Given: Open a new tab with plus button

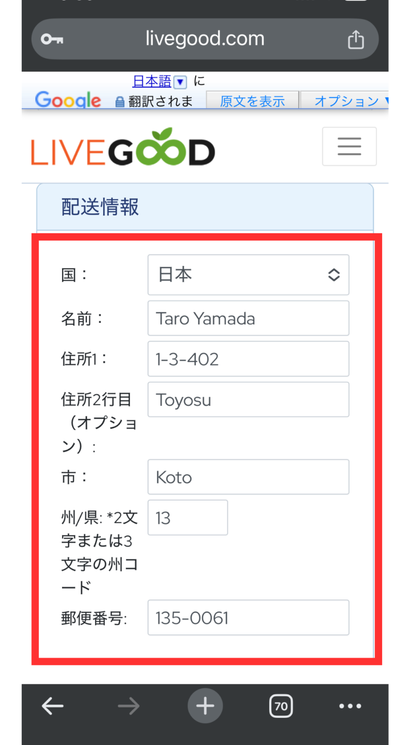Looking at the screenshot, I should tap(205, 706).
